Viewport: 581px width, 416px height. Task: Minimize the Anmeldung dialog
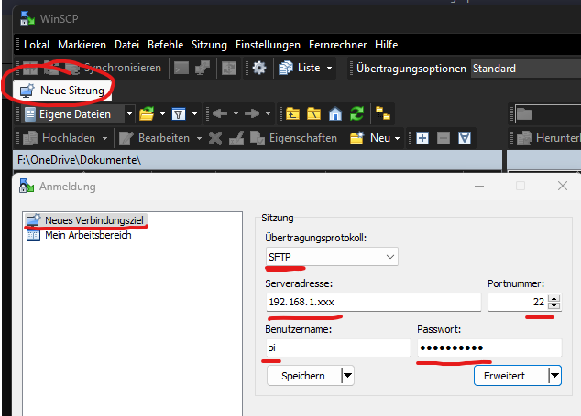click(479, 186)
